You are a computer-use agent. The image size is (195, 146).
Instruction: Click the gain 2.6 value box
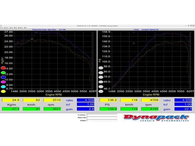pos(86,109)
